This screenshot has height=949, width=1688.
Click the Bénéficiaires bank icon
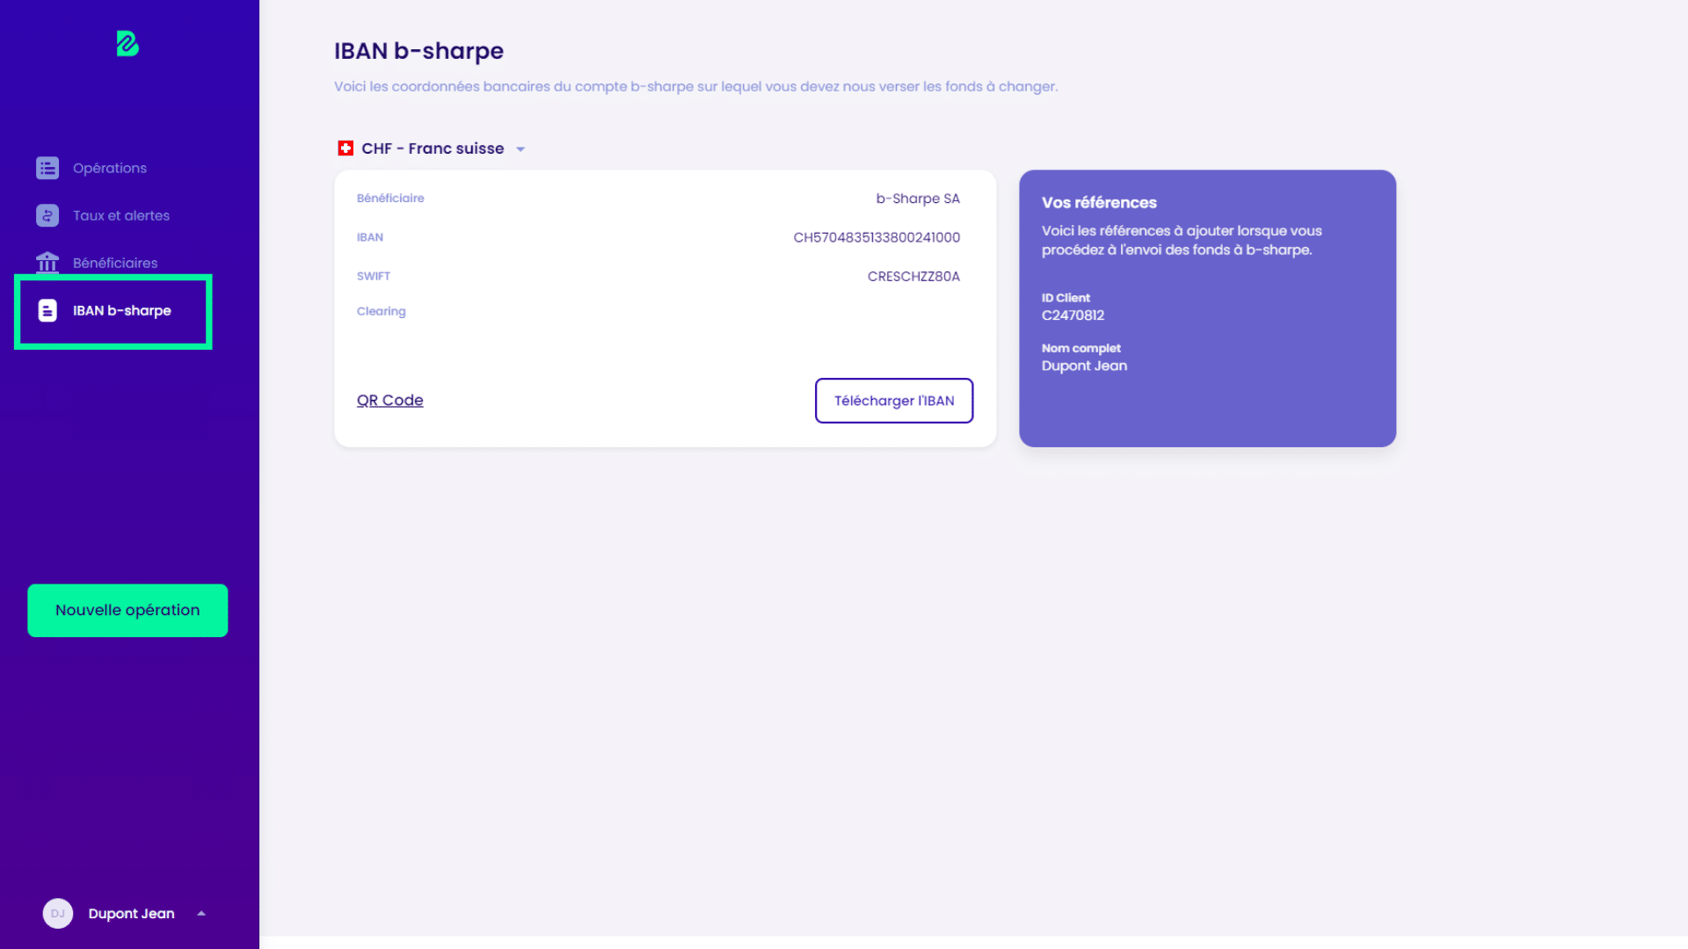click(x=47, y=263)
